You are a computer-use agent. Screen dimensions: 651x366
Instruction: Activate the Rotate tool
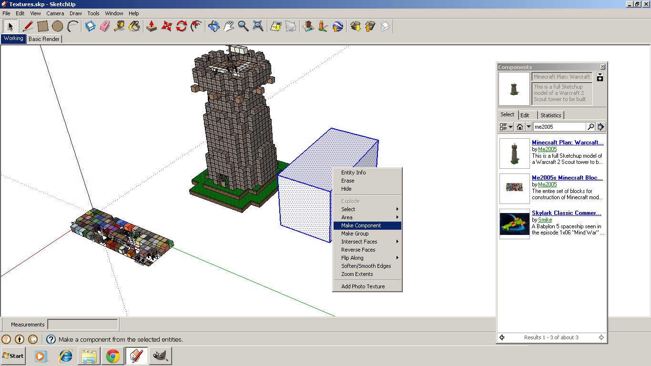[x=181, y=26]
